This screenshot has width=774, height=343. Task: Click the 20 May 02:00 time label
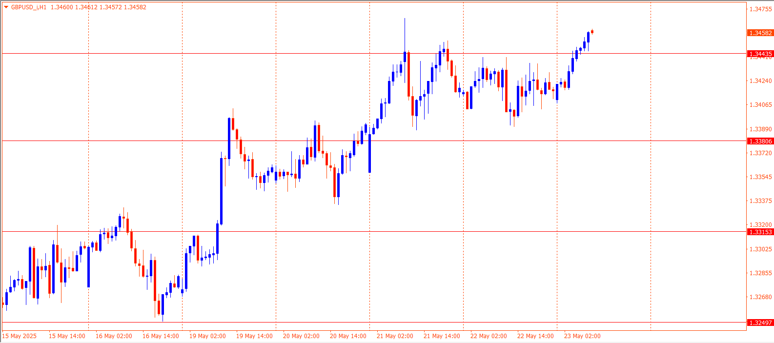point(301,336)
